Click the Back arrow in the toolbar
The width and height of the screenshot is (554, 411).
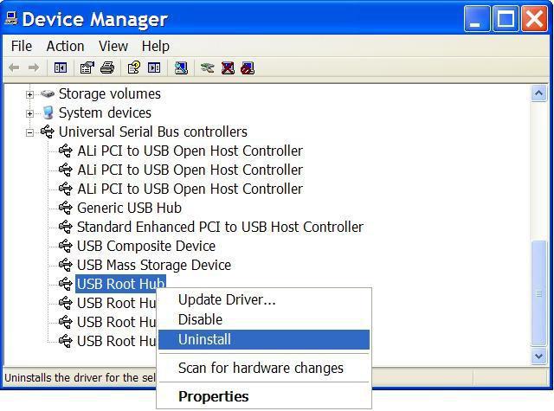click(14, 67)
